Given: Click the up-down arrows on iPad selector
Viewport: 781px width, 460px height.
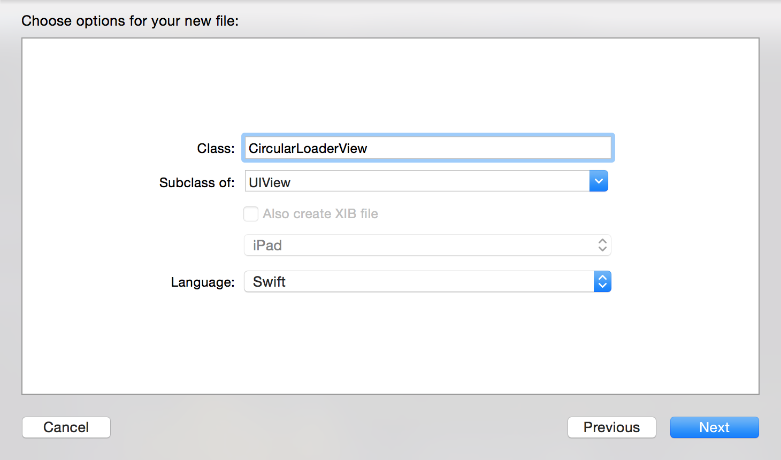Looking at the screenshot, I should 602,246.
